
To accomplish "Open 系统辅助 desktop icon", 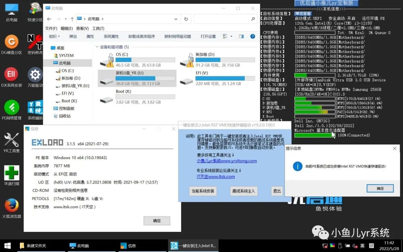I will [x=35, y=110].
